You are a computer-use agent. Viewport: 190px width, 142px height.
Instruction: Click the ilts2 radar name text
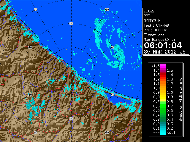tap(149, 11)
